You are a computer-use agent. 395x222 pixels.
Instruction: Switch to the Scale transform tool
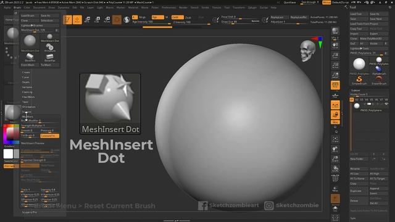pyautogui.click(x=97, y=20)
